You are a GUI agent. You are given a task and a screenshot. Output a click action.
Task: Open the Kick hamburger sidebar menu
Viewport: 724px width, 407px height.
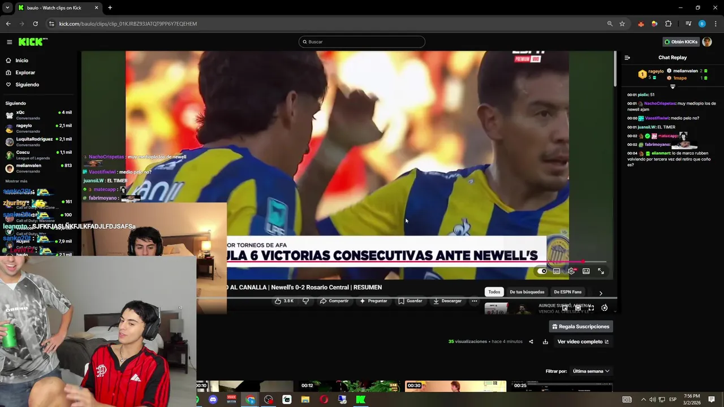(x=9, y=42)
